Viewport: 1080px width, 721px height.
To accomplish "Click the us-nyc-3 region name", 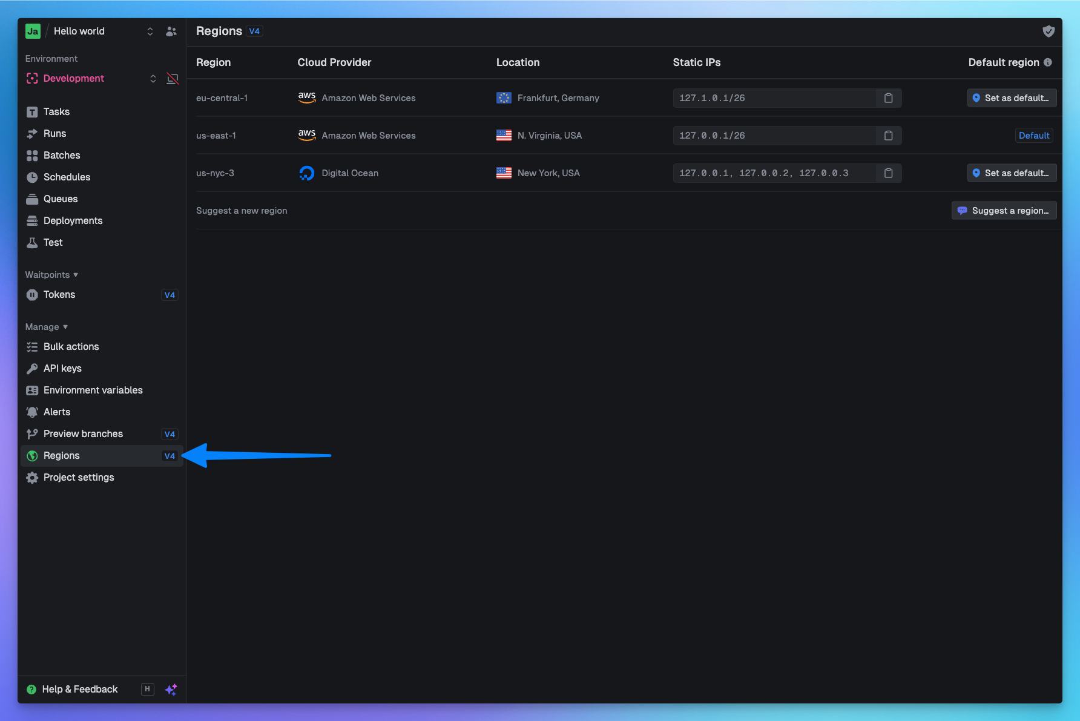I will [215, 173].
